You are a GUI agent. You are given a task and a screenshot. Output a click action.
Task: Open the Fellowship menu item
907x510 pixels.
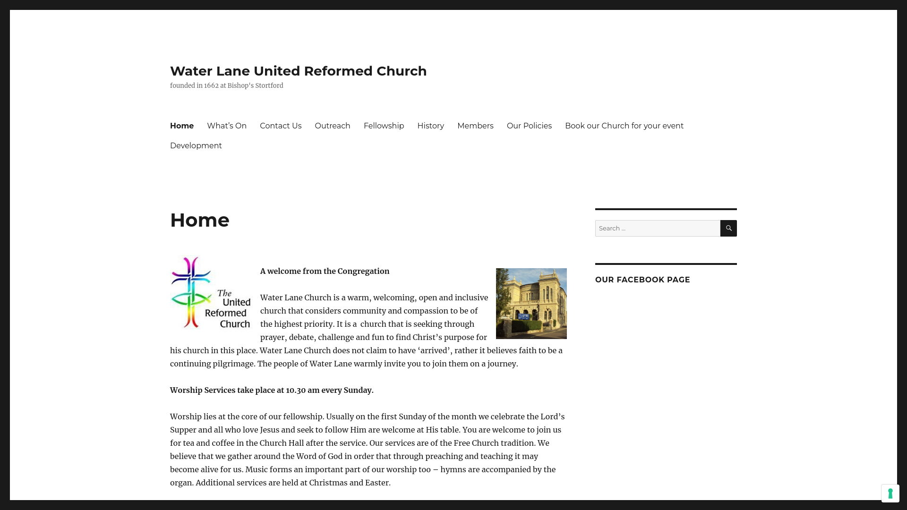(384, 126)
